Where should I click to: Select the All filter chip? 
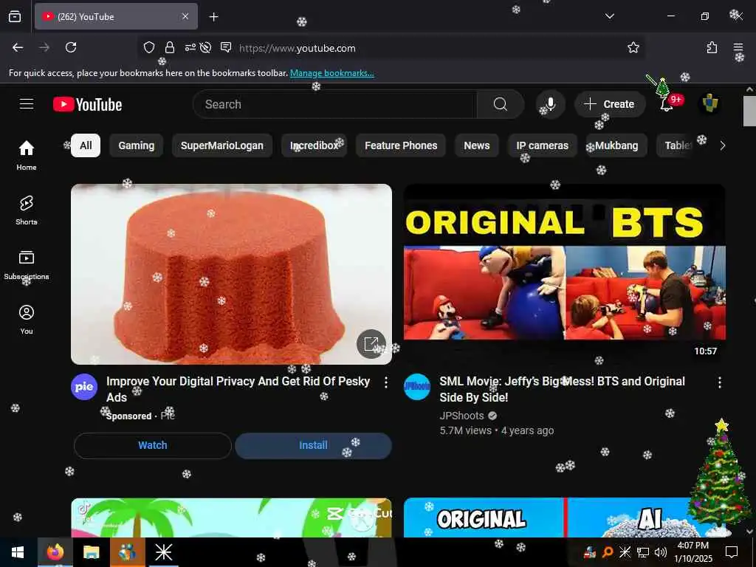pyautogui.click(x=86, y=145)
